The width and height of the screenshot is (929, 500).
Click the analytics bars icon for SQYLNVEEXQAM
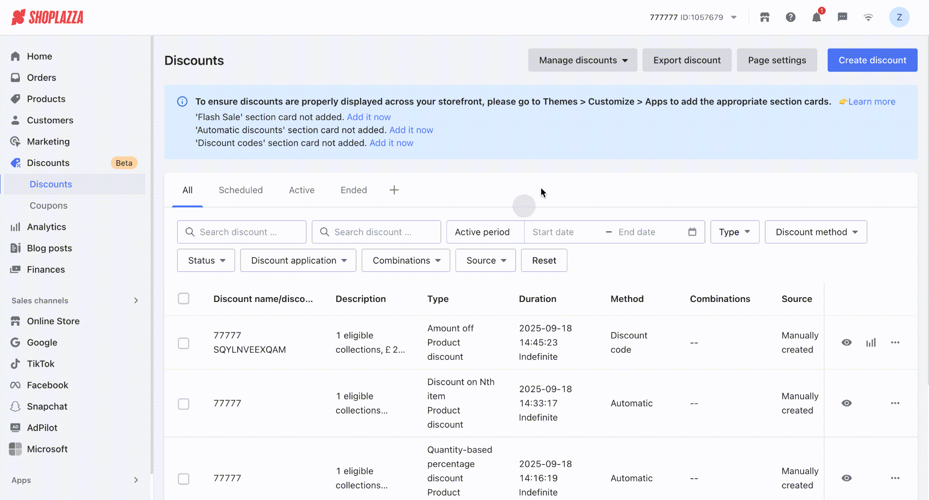(871, 343)
